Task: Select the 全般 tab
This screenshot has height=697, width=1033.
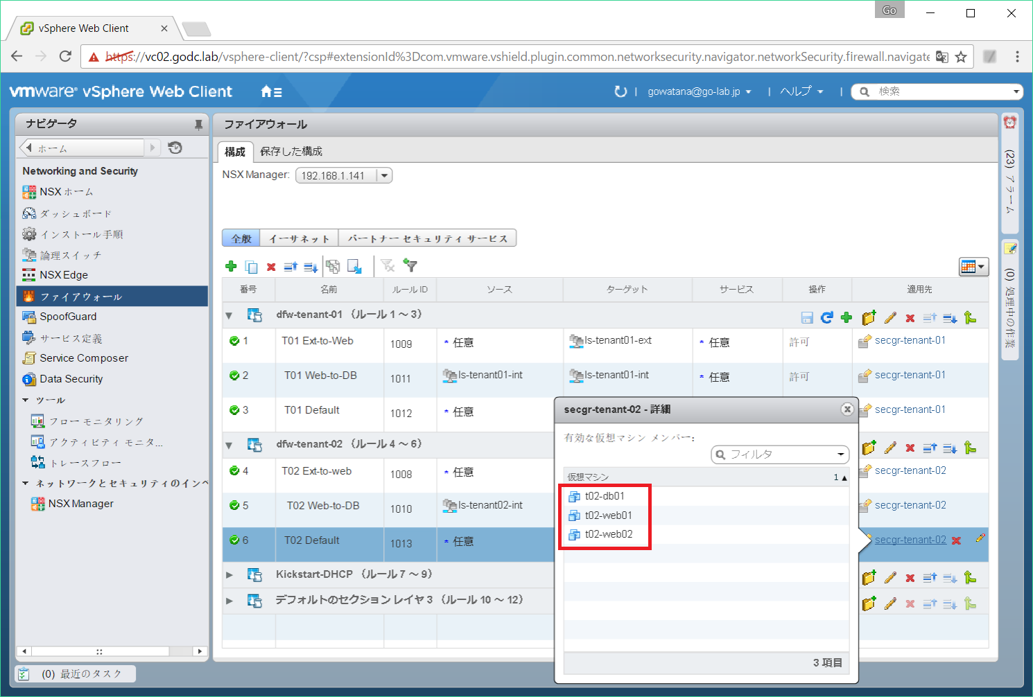Action: pos(241,238)
